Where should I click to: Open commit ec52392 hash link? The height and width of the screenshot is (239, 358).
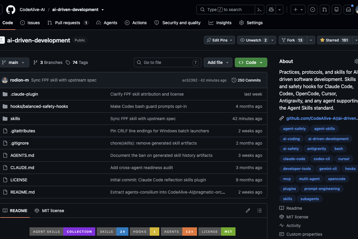coord(190,80)
